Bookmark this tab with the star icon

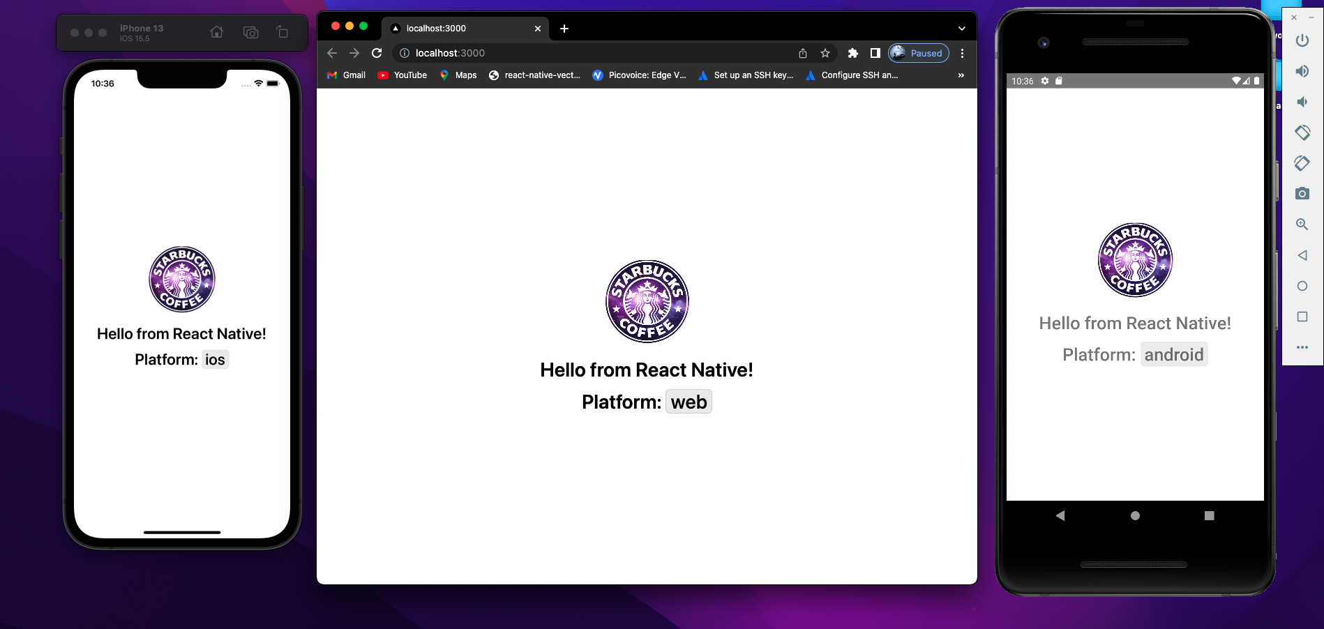tap(825, 53)
